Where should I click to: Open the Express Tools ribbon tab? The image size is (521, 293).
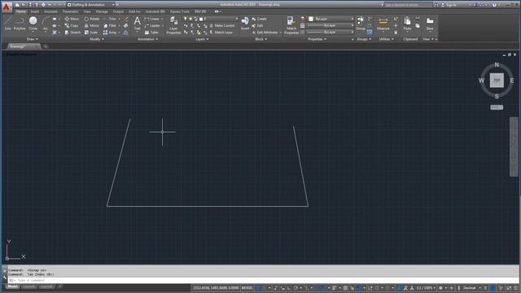point(179,11)
